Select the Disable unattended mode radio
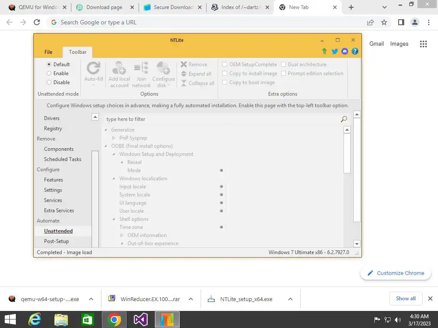Image resolution: width=438 pixels, height=328 pixels. coord(49,82)
